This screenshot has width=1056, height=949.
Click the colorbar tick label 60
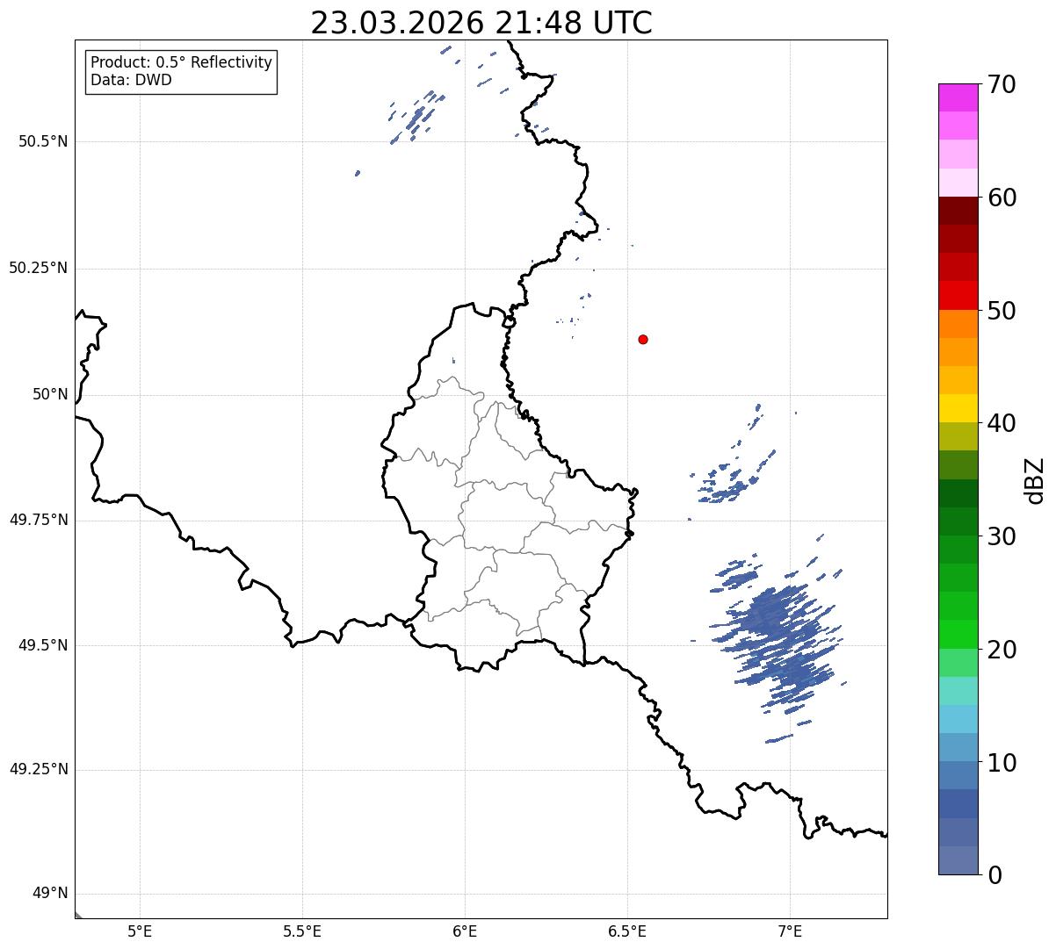(1002, 198)
